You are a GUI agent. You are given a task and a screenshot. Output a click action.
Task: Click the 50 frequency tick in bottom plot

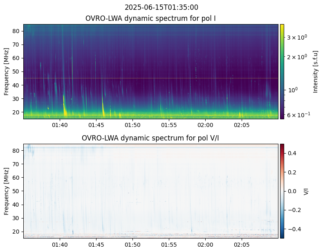coord(16,191)
